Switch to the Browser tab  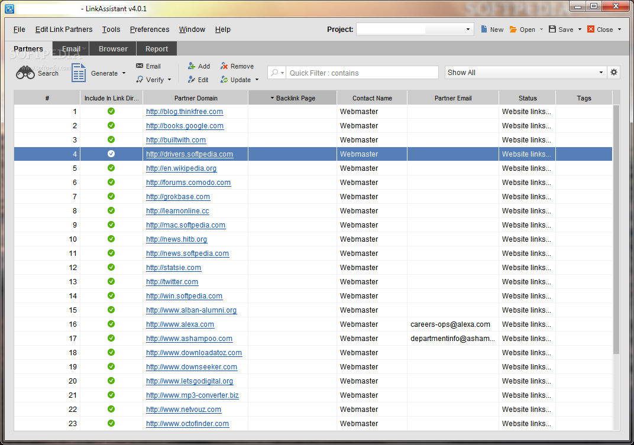tap(113, 48)
